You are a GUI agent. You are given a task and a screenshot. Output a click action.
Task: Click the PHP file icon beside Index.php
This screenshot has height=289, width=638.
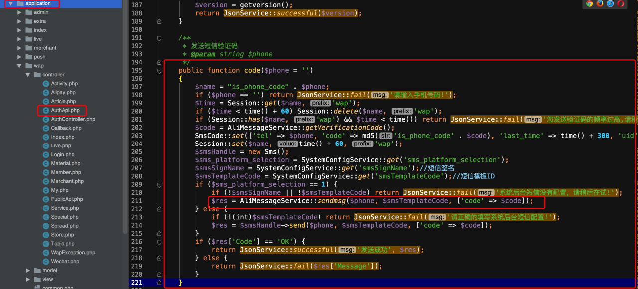point(46,137)
